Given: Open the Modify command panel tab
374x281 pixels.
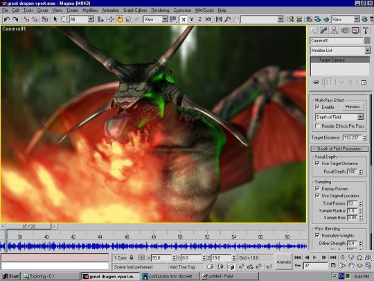Looking at the screenshot, I should pyautogui.click(x=323, y=31).
